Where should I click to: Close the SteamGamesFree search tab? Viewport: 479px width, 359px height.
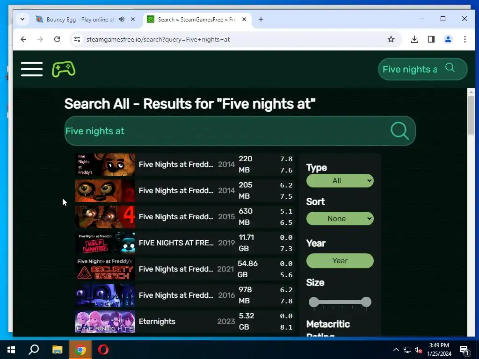(244, 19)
